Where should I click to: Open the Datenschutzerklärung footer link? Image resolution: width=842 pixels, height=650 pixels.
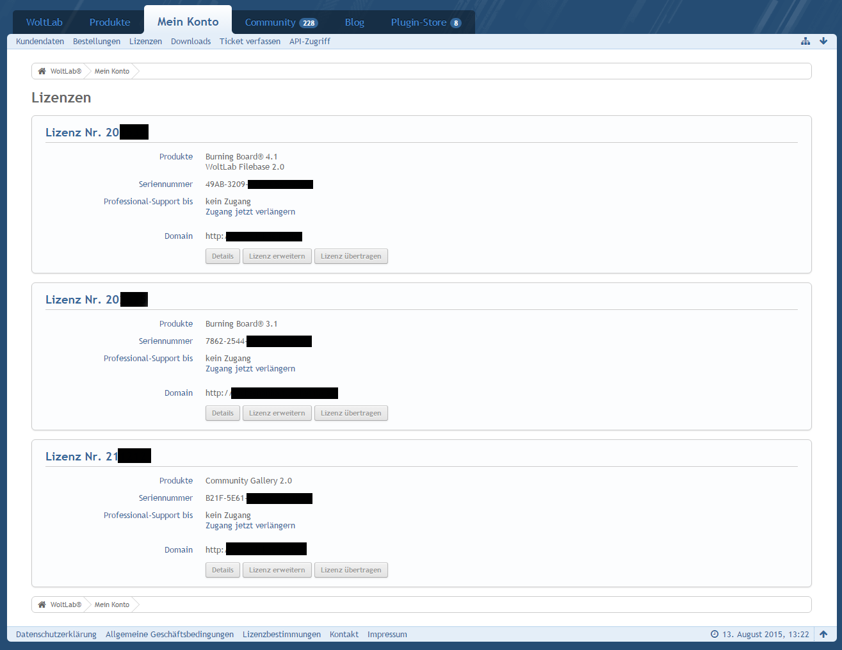56,635
